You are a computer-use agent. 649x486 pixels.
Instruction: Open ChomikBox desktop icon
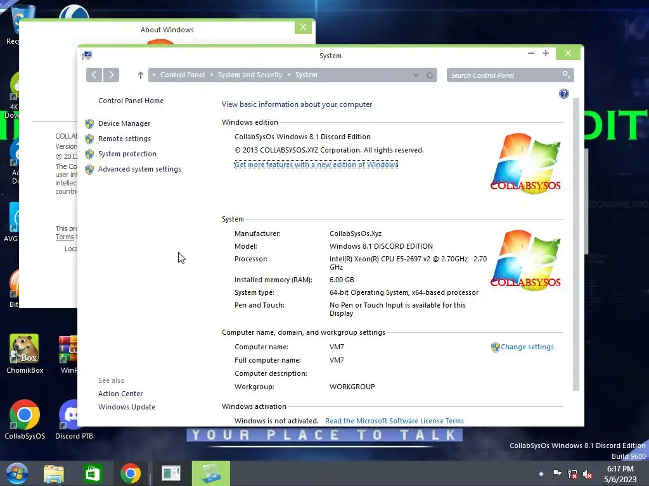(25, 354)
